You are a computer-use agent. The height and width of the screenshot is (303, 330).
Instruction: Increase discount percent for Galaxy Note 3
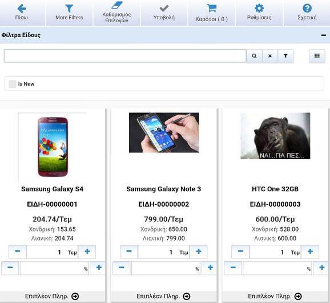(x=210, y=268)
